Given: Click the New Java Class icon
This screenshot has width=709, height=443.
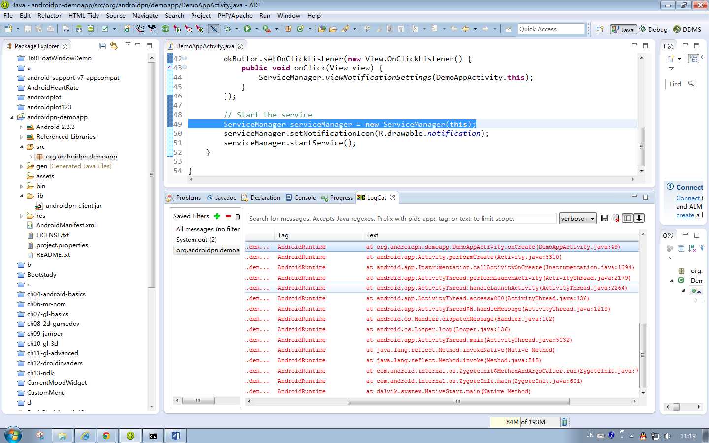Looking at the screenshot, I should click(300, 29).
